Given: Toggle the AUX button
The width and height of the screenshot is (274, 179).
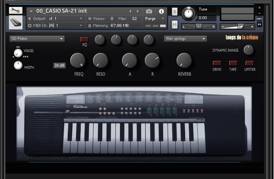Looking at the screenshot, I should [259, 19].
